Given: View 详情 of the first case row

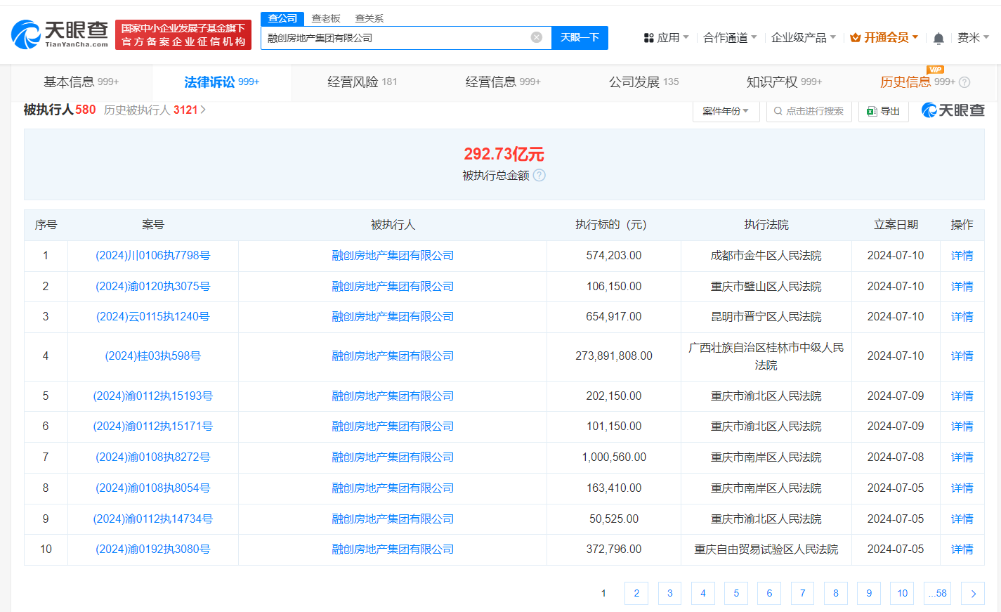Looking at the screenshot, I should point(962,255).
